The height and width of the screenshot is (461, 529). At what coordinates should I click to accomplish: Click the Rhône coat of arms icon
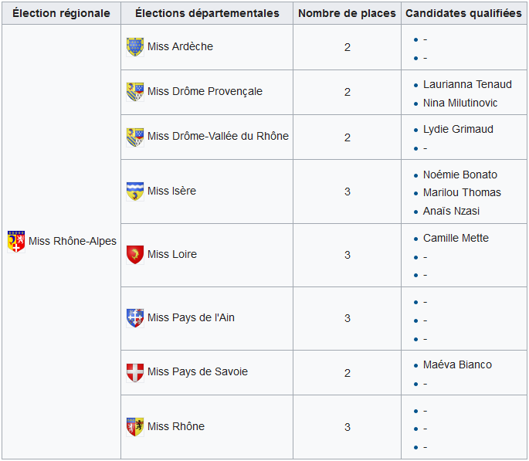[x=135, y=427]
